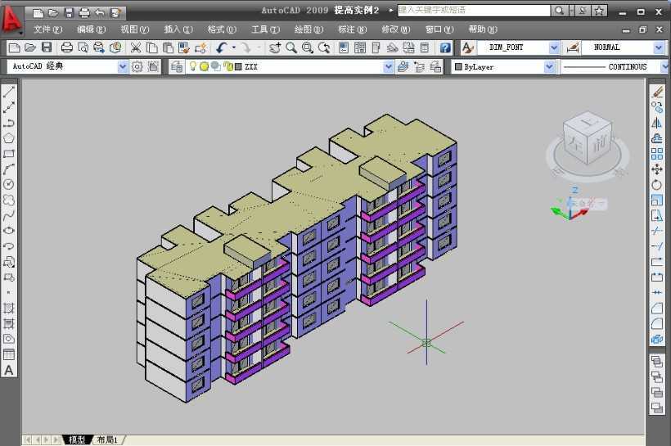Toggle ZXX layer lock icon

click(x=228, y=66)
